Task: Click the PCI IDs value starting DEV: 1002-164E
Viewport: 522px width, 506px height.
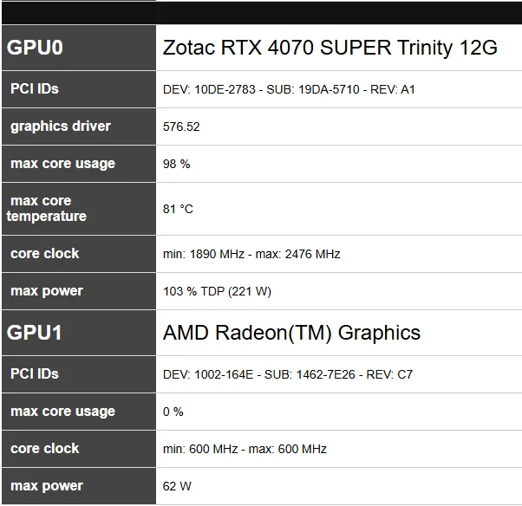Action: [288, 374]
